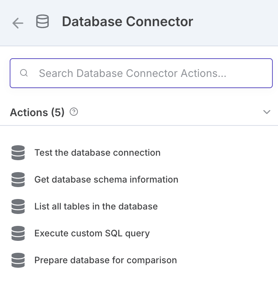The image size is (278, 289).
Task: Click the Actions (5) section heading
Action: [x=37, y=112]
